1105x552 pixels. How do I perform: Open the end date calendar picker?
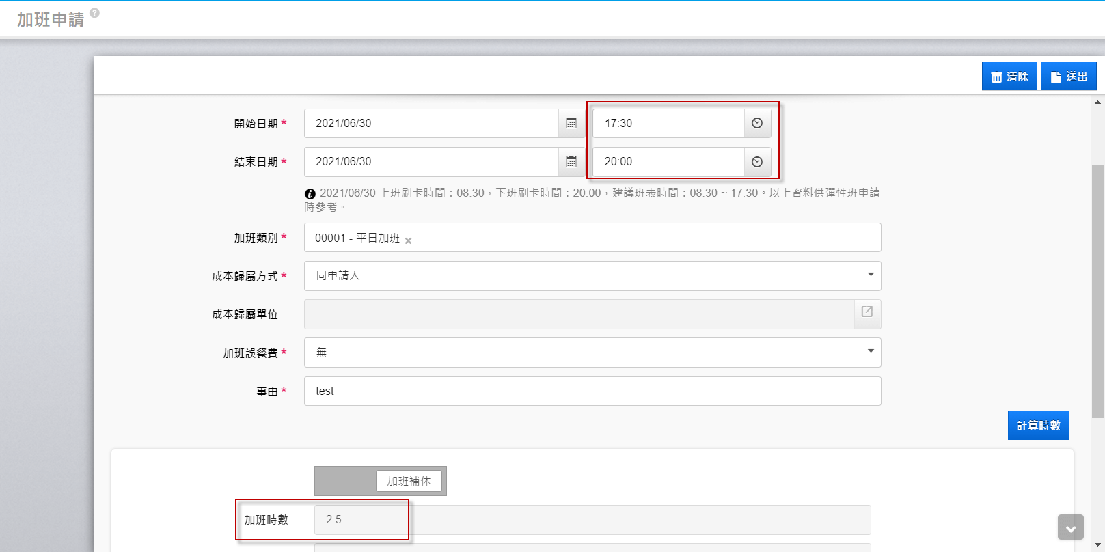[x=571, y=162]
